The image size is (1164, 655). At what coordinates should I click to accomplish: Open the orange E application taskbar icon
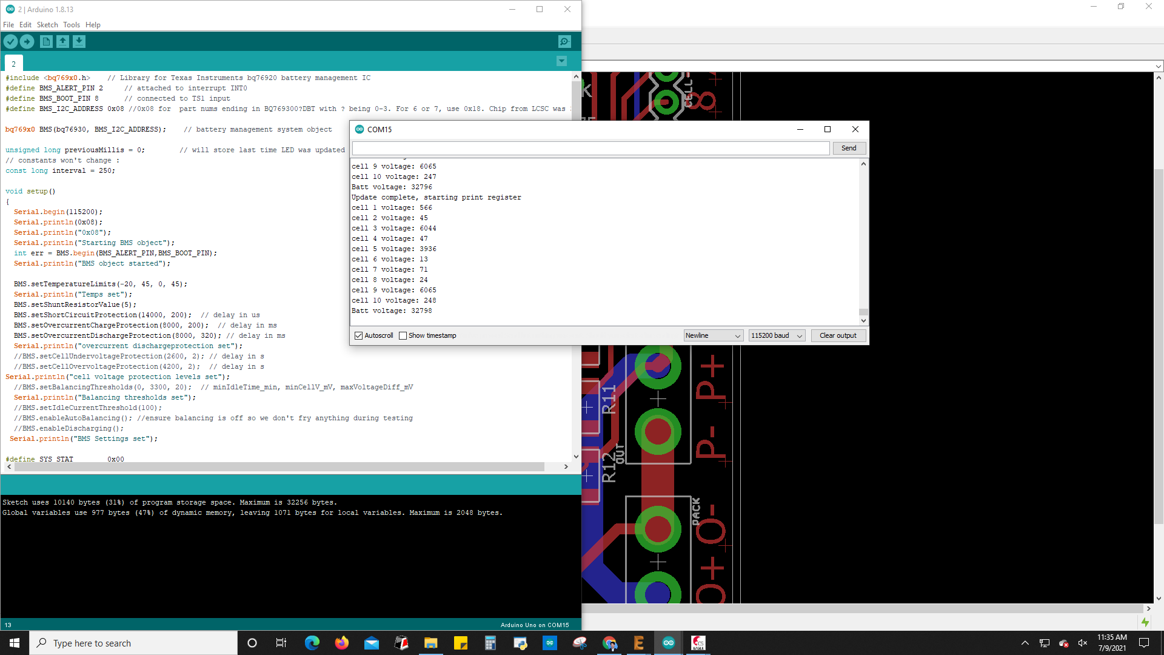click(638, 643)
